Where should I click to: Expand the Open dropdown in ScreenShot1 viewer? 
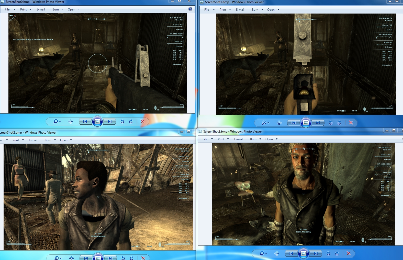pos(278,10)
